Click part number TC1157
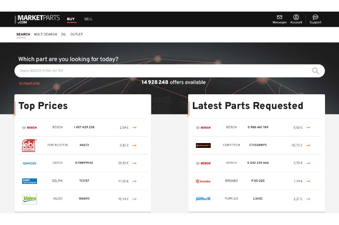 click(84, 181)
